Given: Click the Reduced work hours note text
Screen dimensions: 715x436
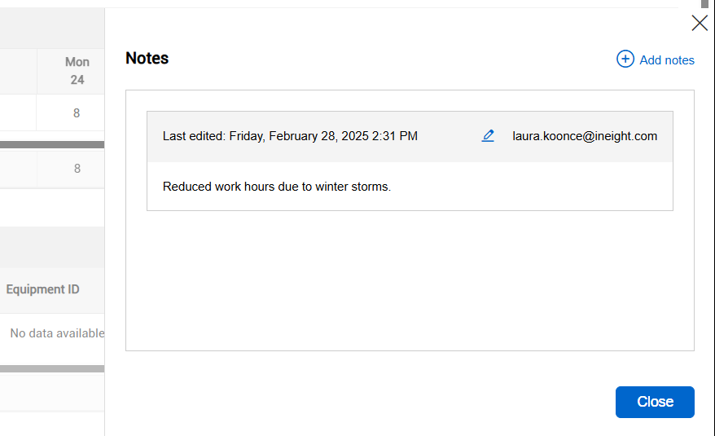Looking at the screenshot, I should coord(277,187).
